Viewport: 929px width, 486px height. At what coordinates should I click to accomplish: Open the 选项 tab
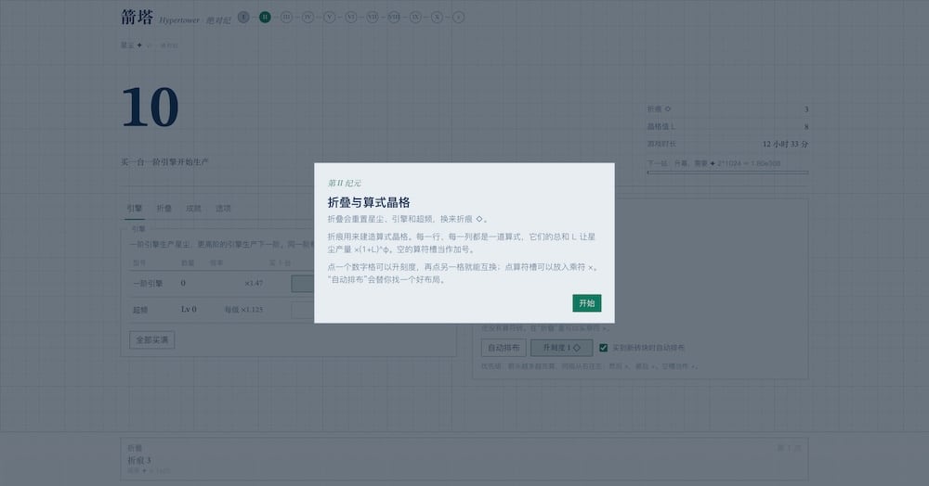click(223, 208)
